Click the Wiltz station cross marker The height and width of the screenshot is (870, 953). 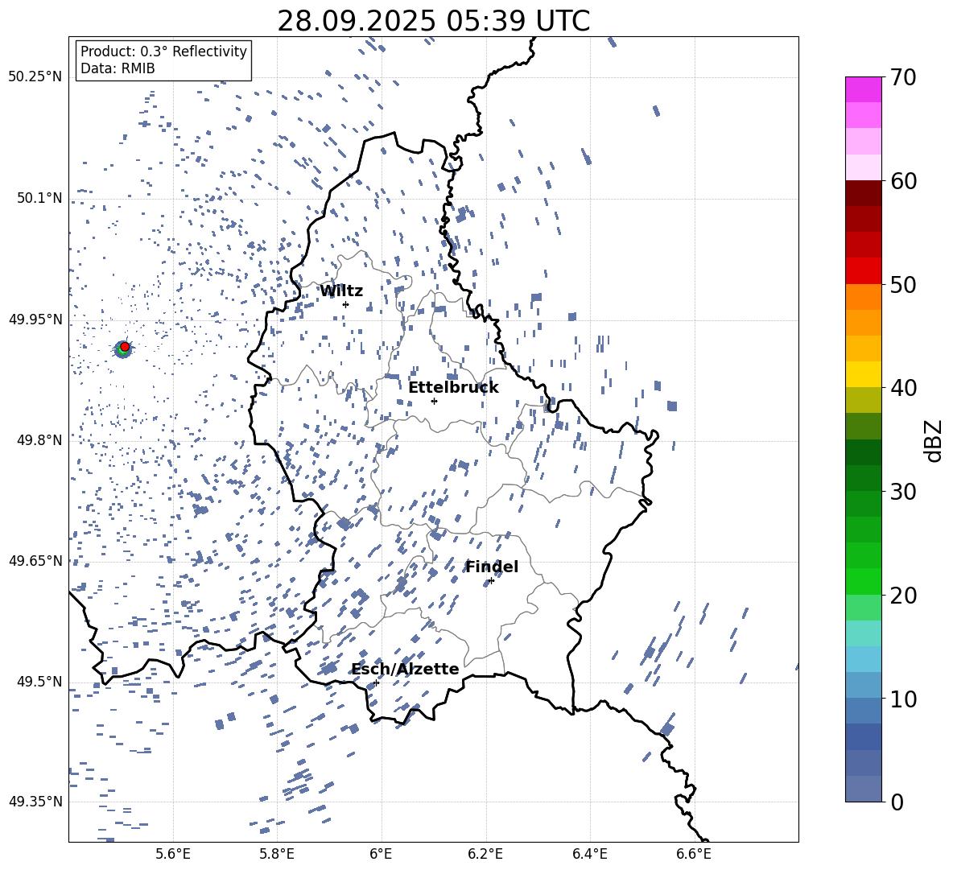pos(346,304)
